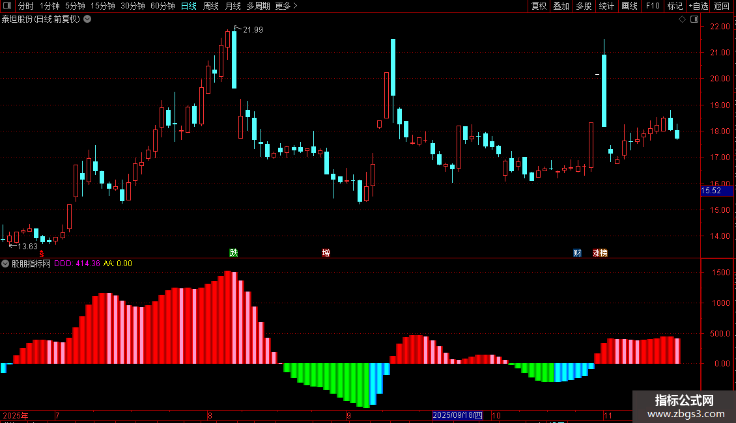Select the 1分钟 period tab
736x423 pixels.
(50, 6)
